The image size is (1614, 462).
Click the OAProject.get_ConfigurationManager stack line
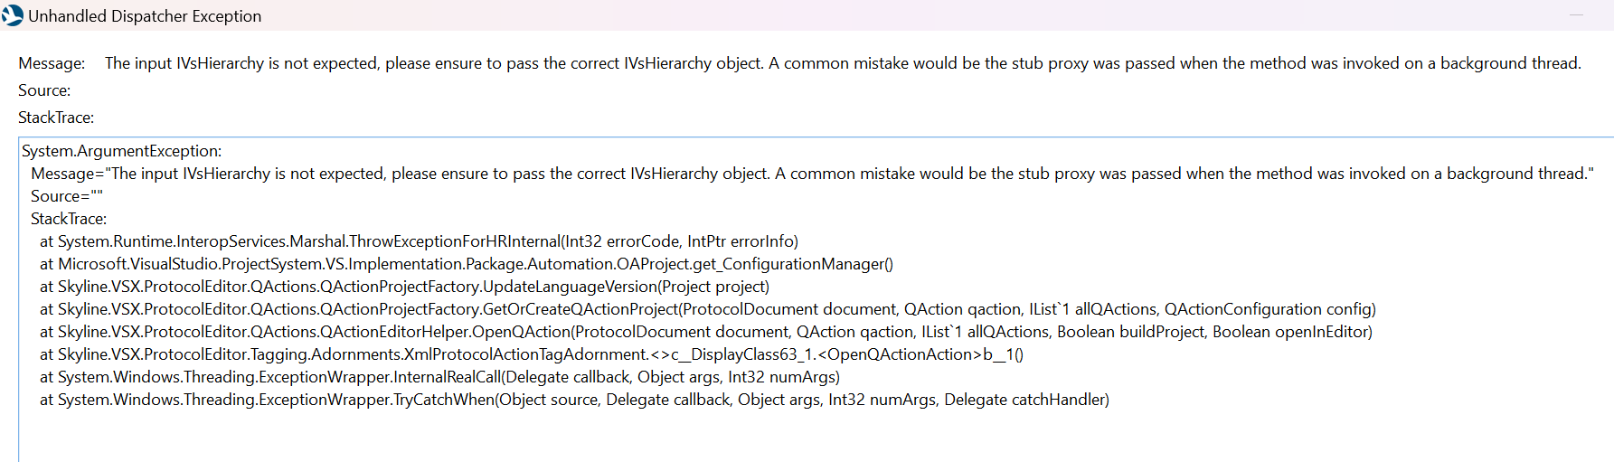point(467,264)
